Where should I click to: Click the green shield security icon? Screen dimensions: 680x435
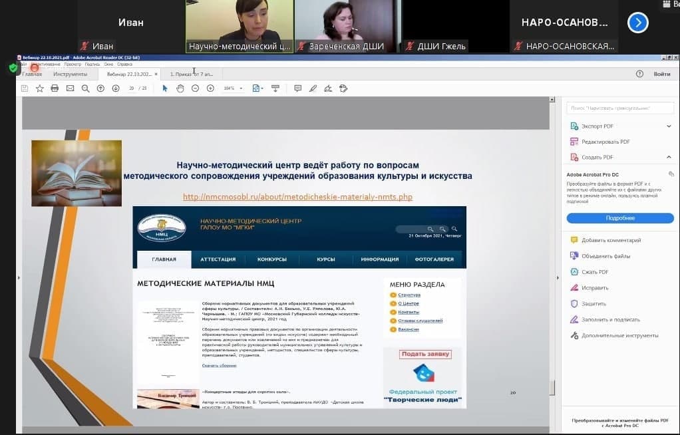tap(13, 68)
